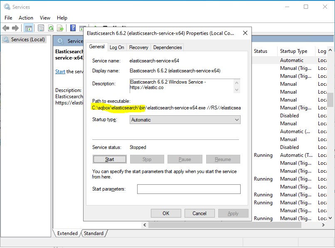This screenshot has width=335, height=248.
Task: Switch to the Recovery tab
Action: [139, 47]
